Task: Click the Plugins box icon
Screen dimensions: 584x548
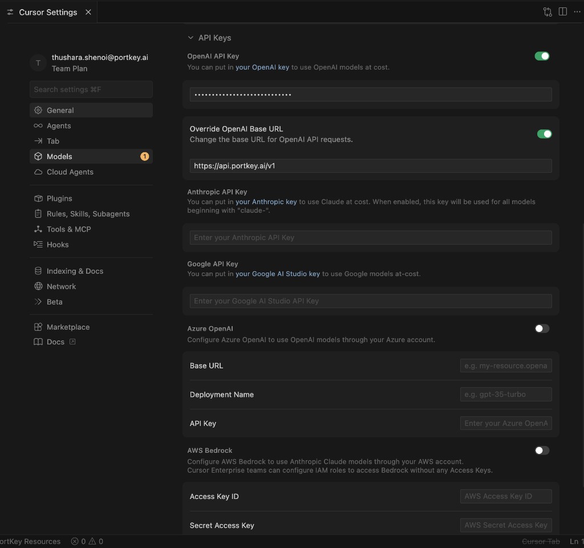Action: click(x=38, y=198)
